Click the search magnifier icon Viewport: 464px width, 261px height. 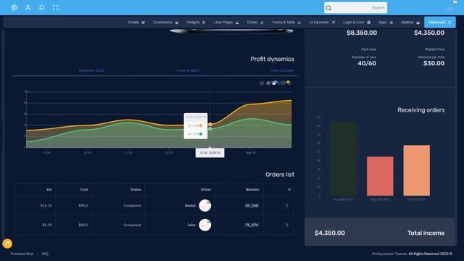pos(328,8)
